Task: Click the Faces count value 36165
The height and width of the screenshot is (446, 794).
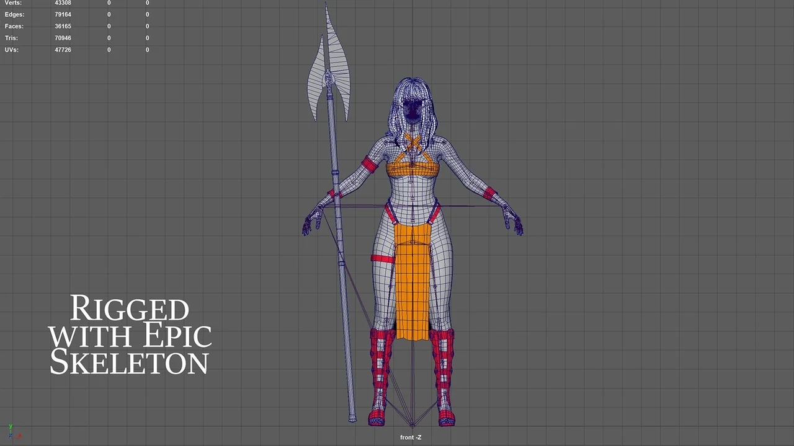Action: pyautogui.click(x=63, y=26)
